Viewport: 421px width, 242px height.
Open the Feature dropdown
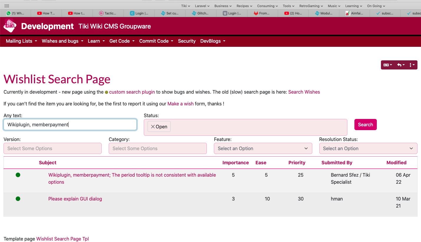point(263,148)
